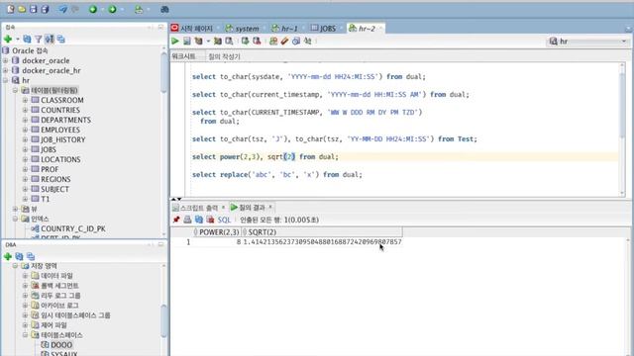Click the SQL link in result toolbar

tap(224, 220)
